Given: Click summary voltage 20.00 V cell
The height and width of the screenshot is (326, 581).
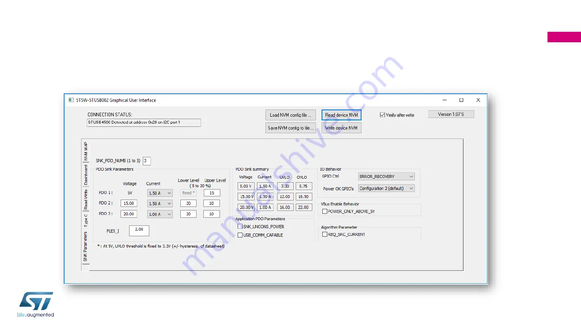Looking at the screenshot, I should (246, 207).
